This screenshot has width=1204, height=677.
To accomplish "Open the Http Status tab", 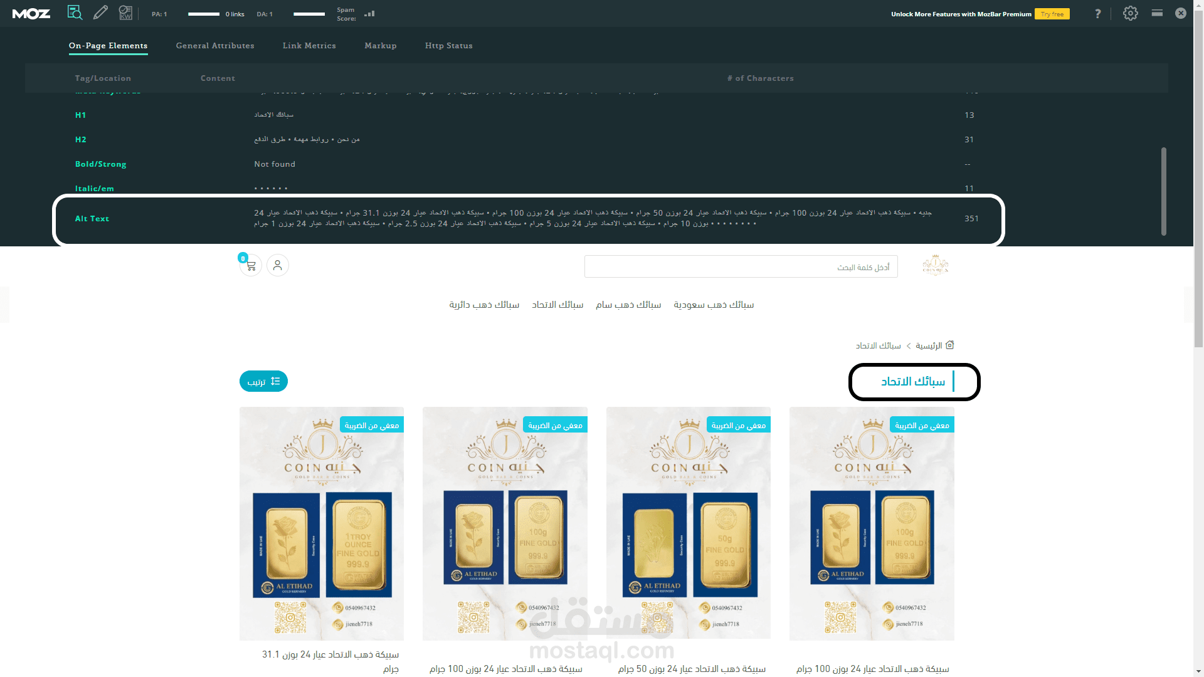I will (x=449, y=46).
